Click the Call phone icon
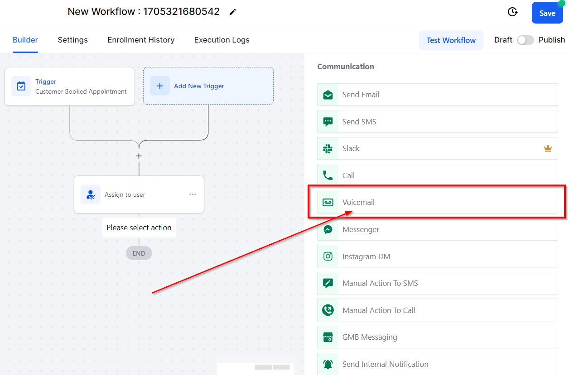This screenshot has width=569, height=375. coord(328,176)
